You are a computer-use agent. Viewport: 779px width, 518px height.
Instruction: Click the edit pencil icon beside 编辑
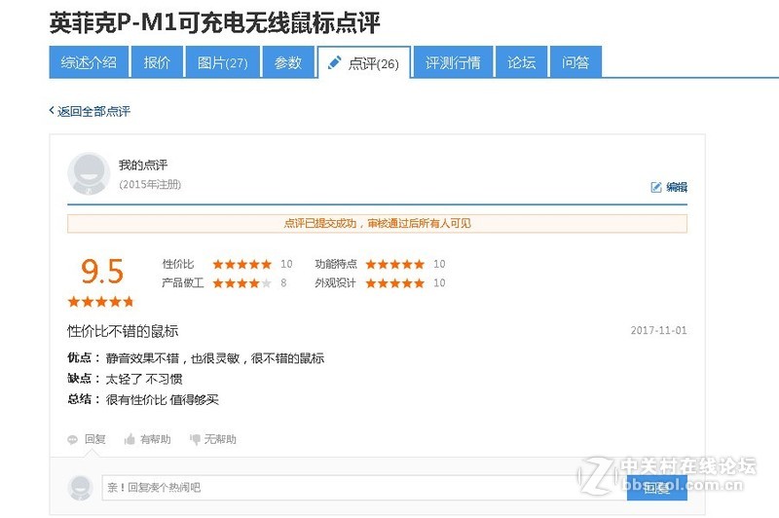(x=655, y=187)
